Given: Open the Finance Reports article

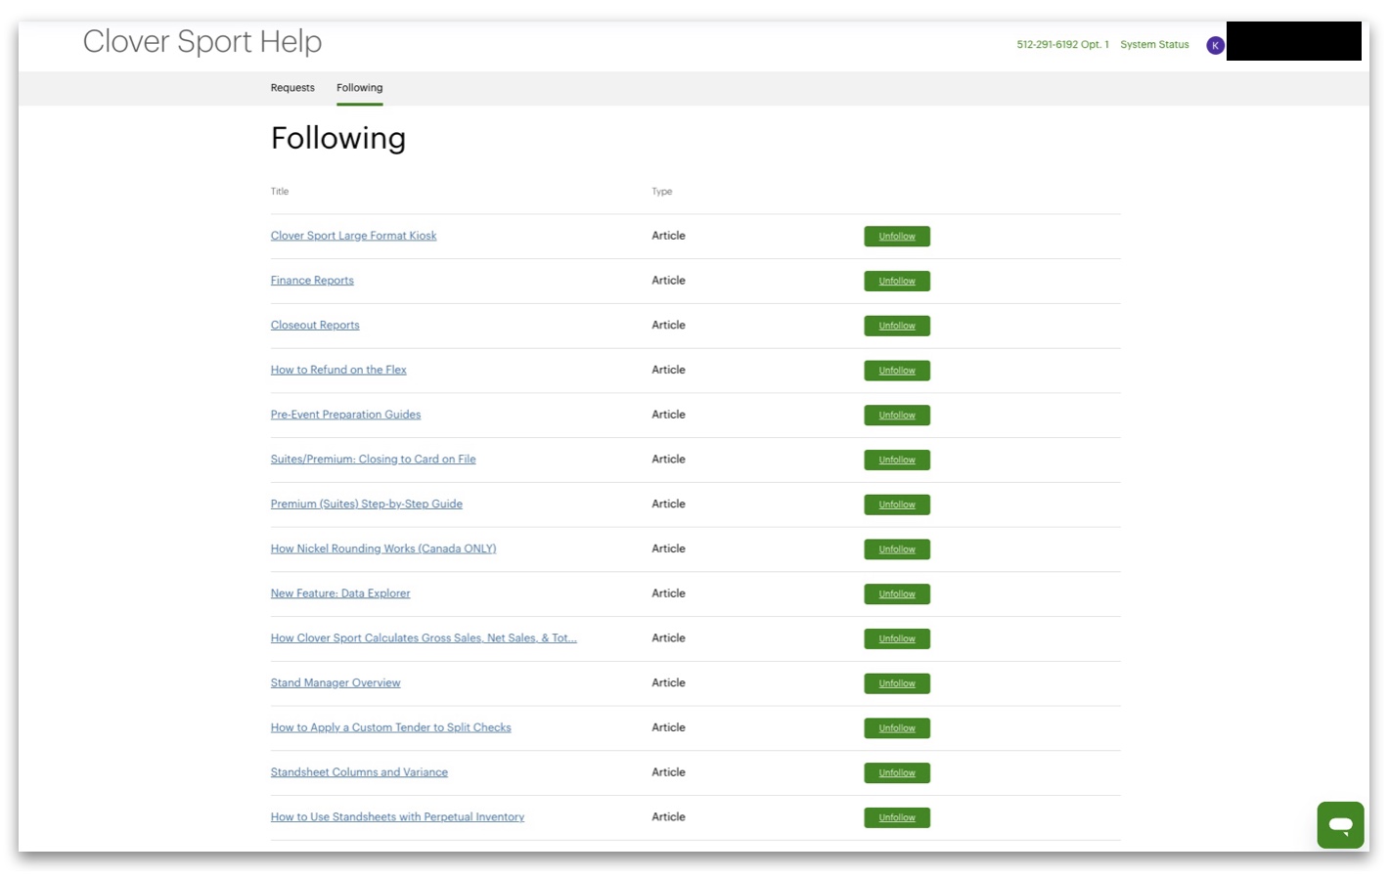Looking at the screenshot, I should point(312,281).
